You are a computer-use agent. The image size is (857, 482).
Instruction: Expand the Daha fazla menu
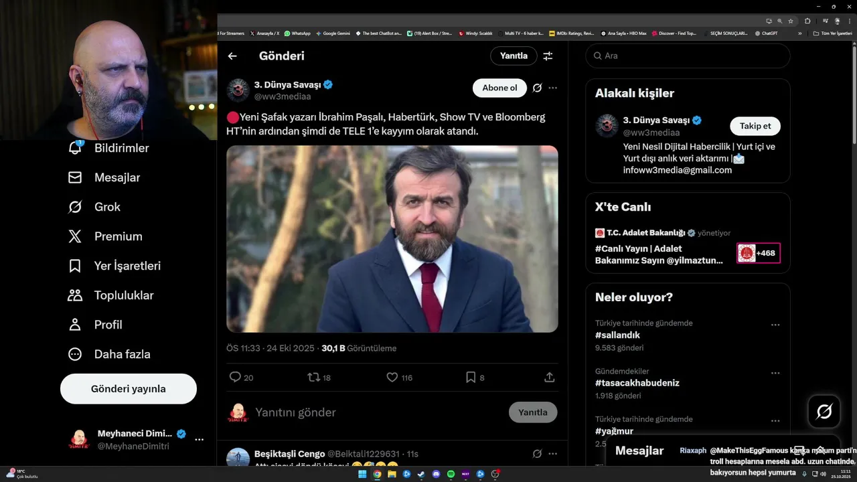point(108,354)
